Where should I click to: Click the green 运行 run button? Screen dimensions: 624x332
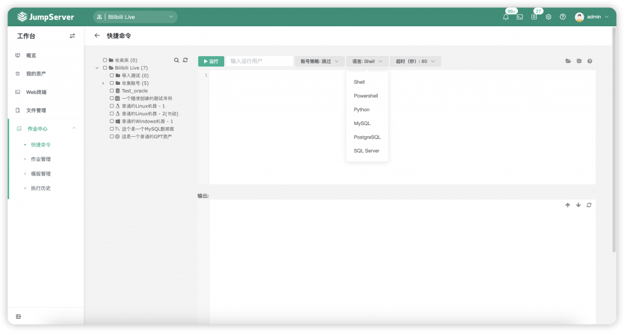click(x=211, y=62)
